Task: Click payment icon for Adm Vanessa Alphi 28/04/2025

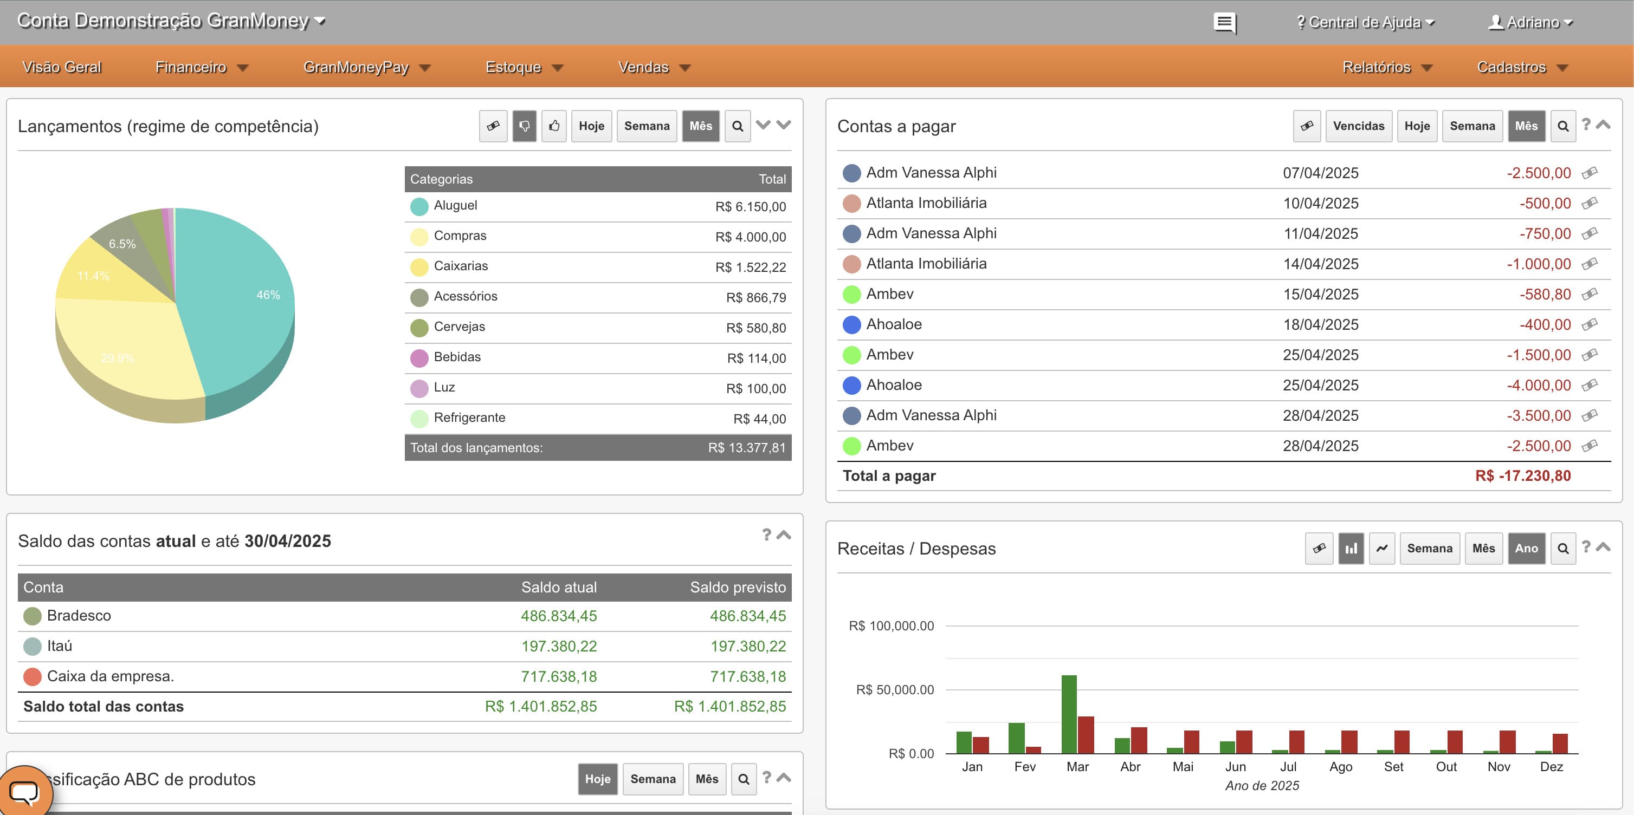Action: click(x=1590, y=416)
